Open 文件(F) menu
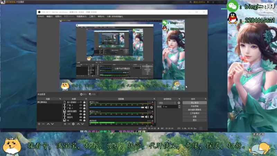This screenshot has width=277, height=156. point(41,16)
